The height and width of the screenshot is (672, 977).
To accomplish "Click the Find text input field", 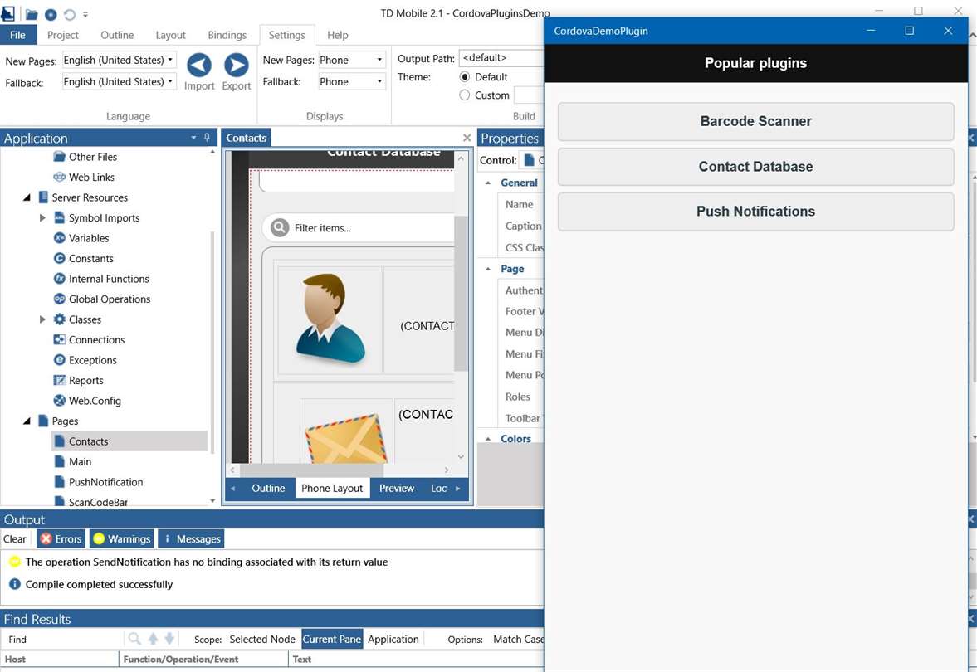I will [x=65, y=639].
